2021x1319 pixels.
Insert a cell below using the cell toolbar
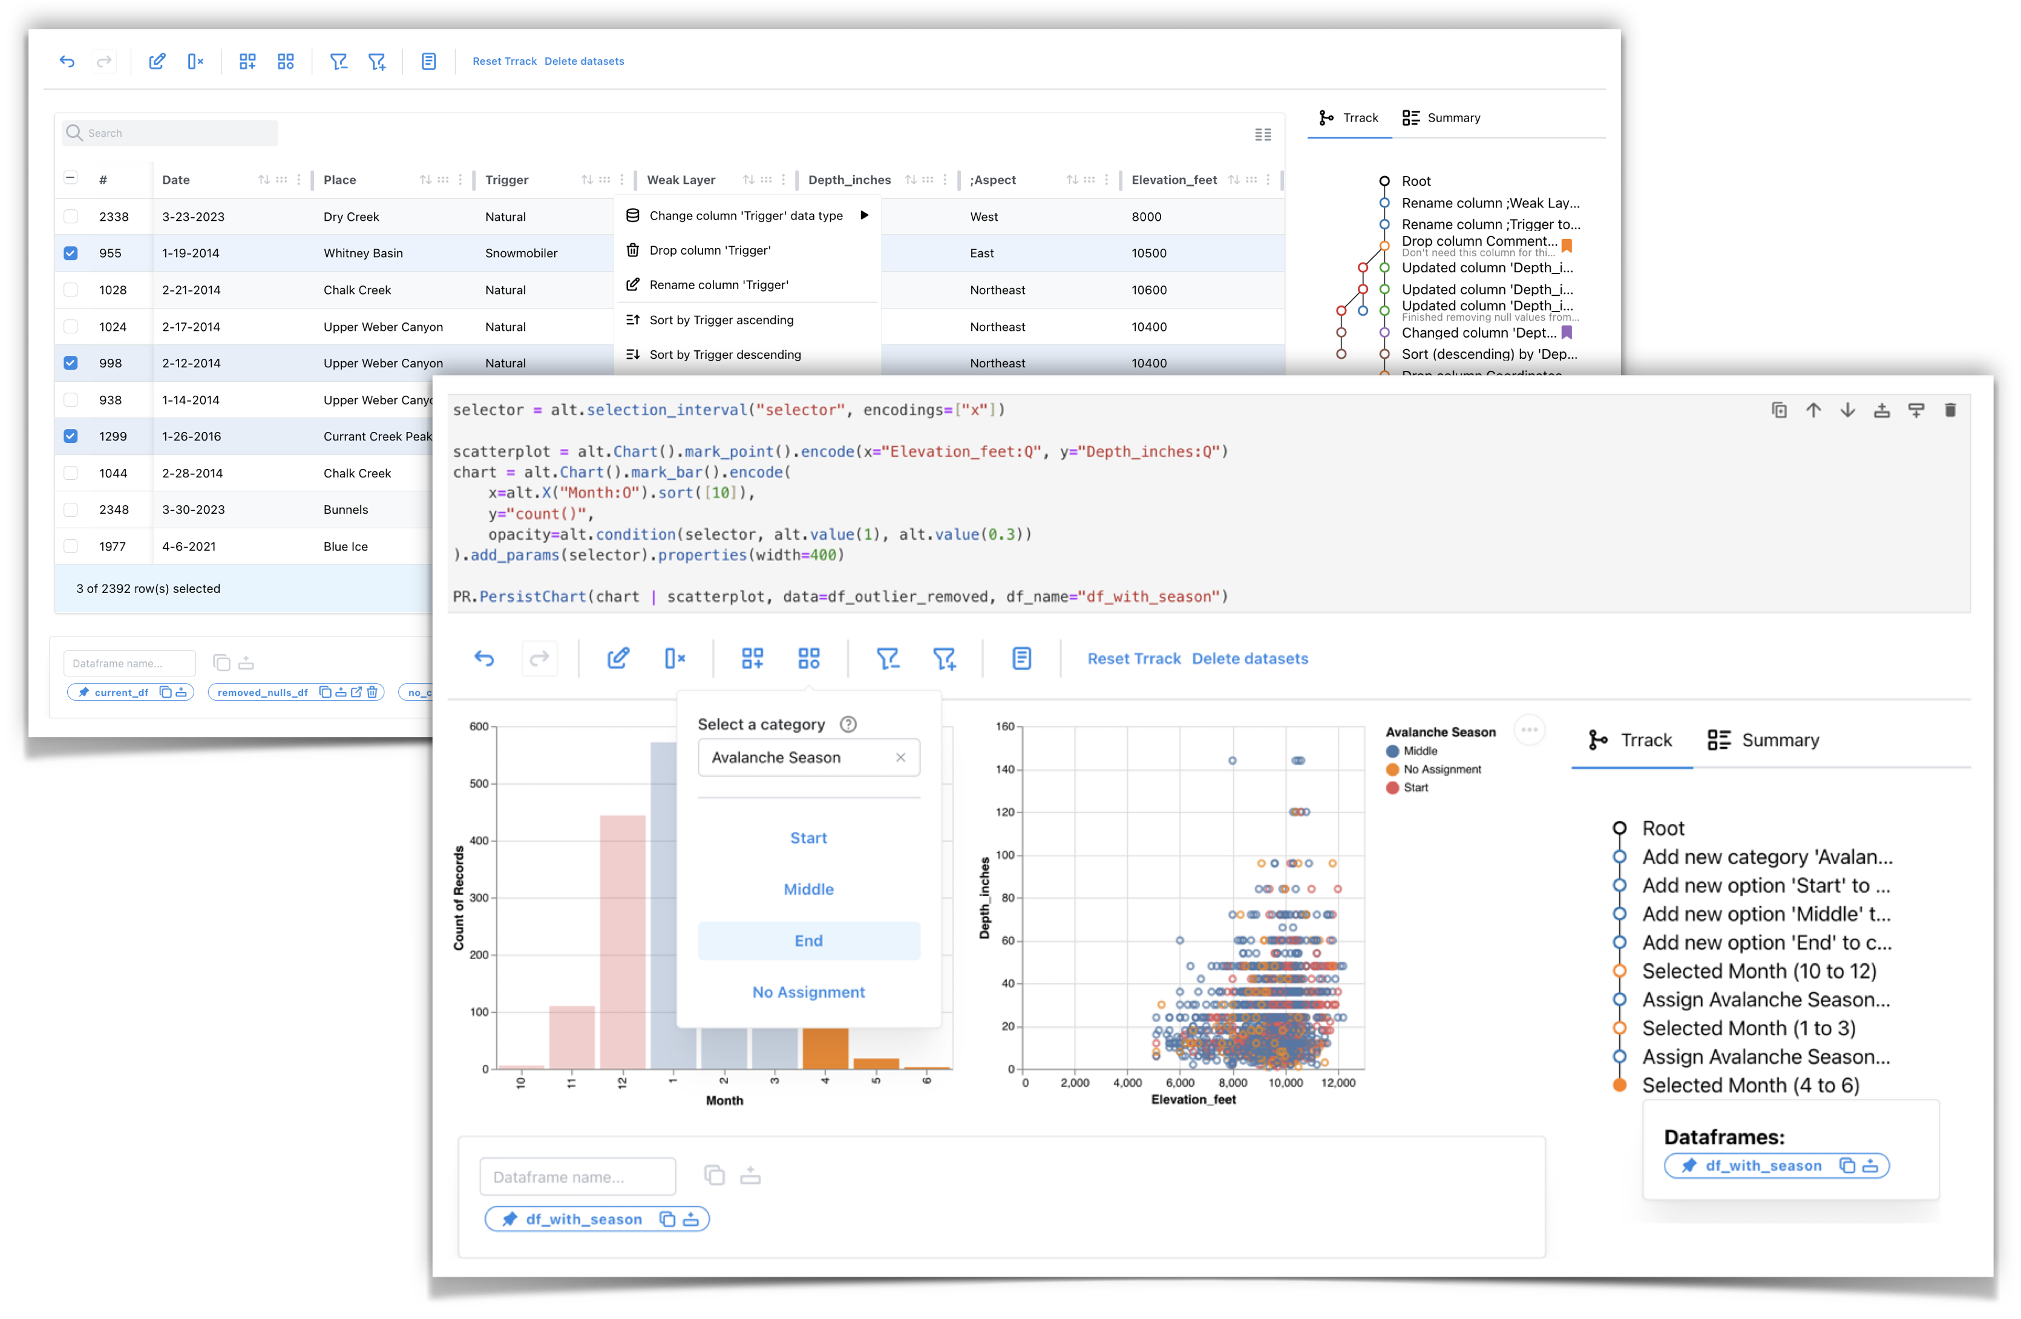pyautogui.click(x=1916, y=411)
